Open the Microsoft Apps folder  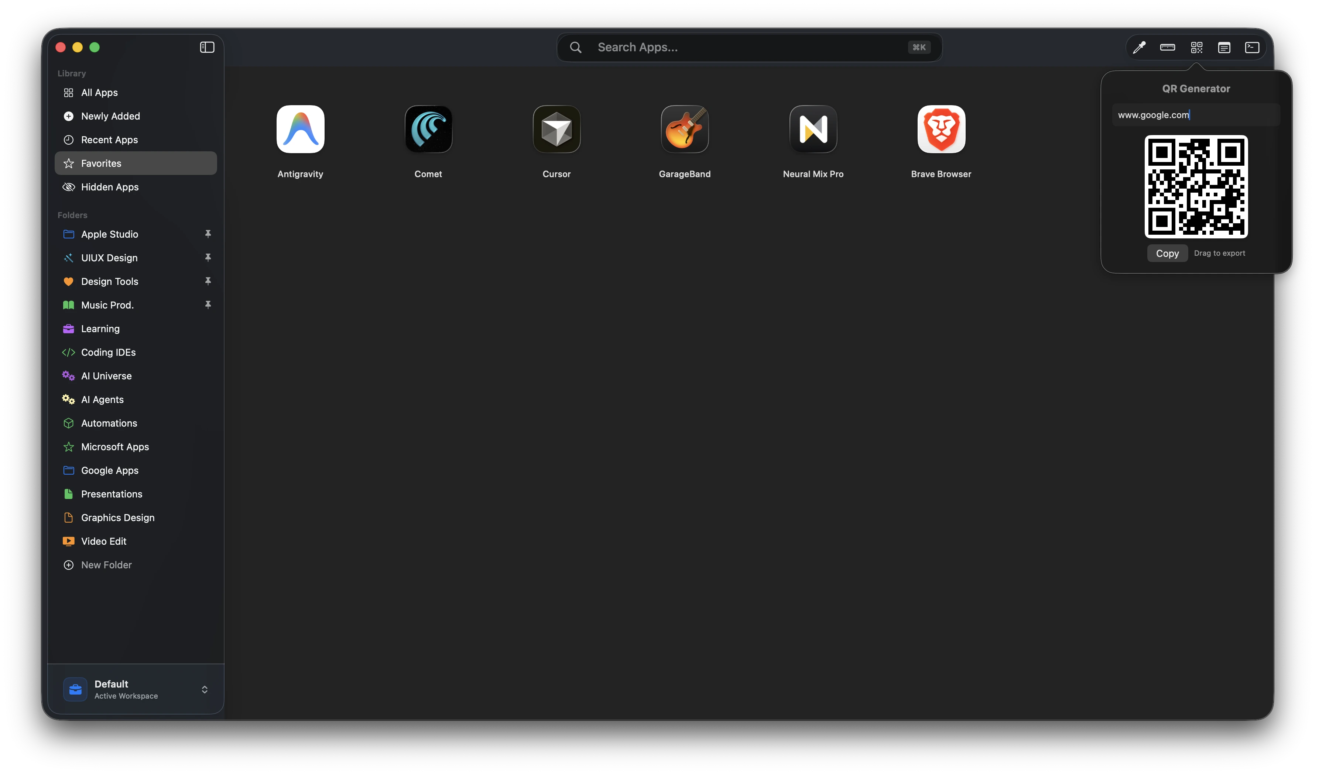[x=136, y=447]
